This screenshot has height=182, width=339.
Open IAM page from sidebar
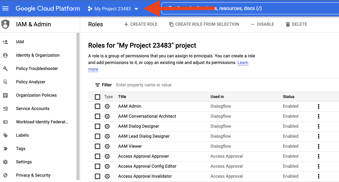tap(20, 42)
